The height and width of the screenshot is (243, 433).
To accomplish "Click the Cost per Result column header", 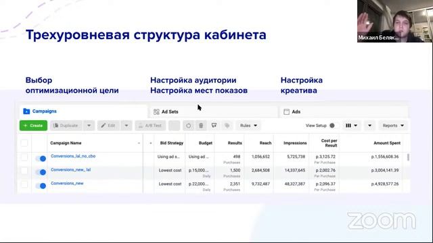I will (329, 143).
